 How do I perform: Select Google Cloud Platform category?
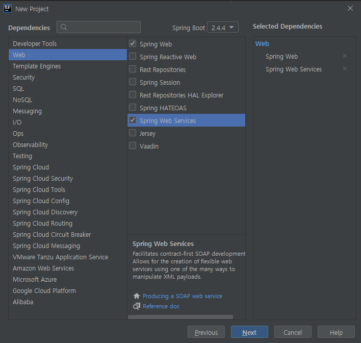pos(68,290)
